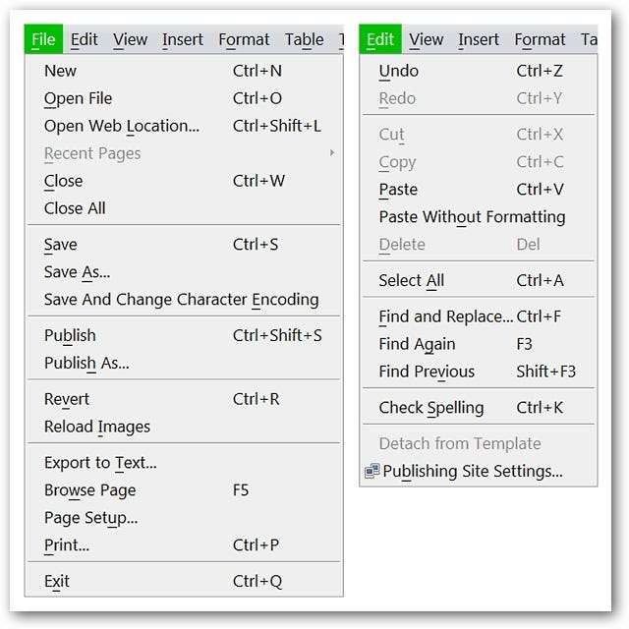Select Save As in the File menu

click(x=77, y=272)
